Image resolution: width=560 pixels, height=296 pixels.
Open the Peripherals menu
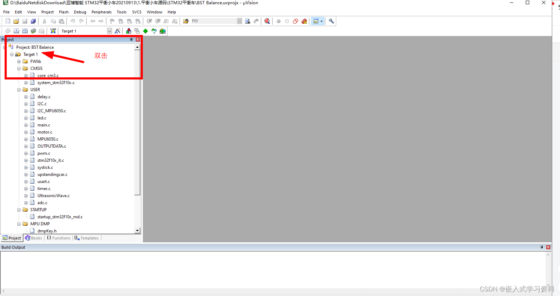tap(101, 12)
